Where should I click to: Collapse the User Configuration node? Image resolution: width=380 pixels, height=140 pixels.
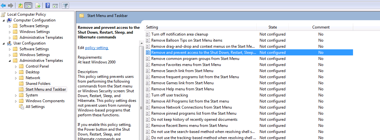pyautogui.click(x=4, y=43)
